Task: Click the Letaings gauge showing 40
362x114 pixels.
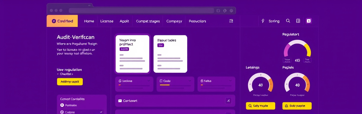Action: point(260,83)
